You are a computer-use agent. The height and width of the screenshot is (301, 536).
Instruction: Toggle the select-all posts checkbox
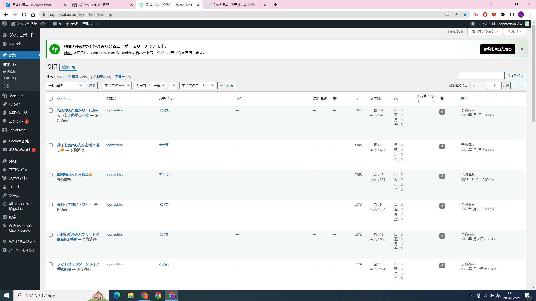pos(51,99)
